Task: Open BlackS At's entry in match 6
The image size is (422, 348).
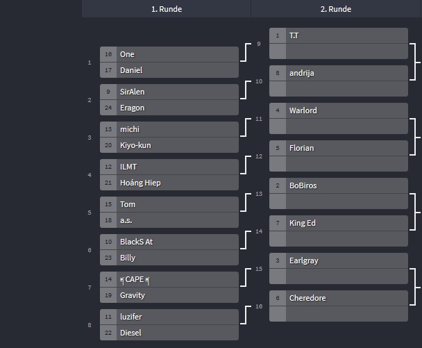Action: [x=169, y=242]
